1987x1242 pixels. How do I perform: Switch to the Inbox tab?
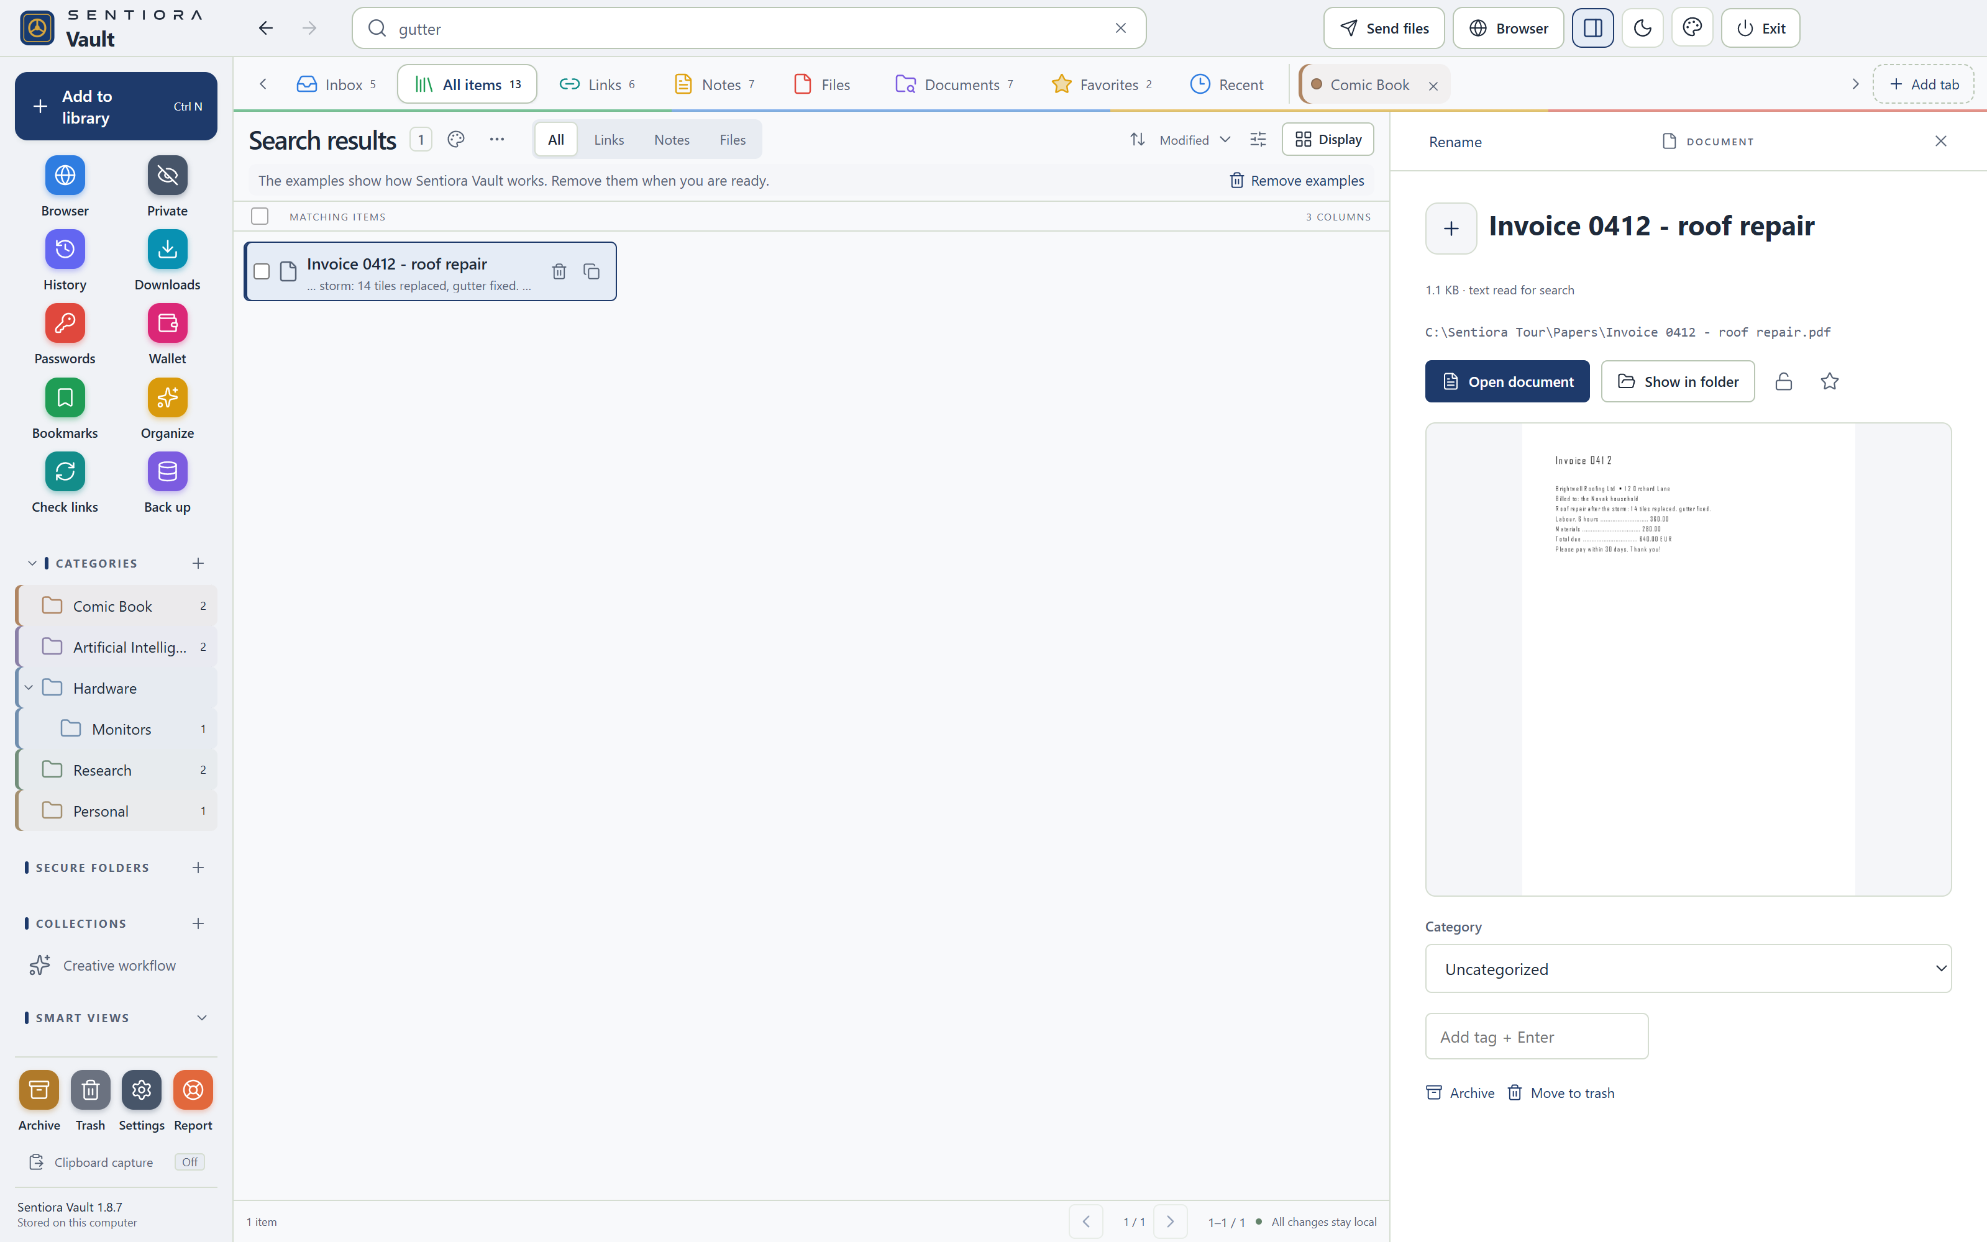pyautogui.click(x=337, y=84)
